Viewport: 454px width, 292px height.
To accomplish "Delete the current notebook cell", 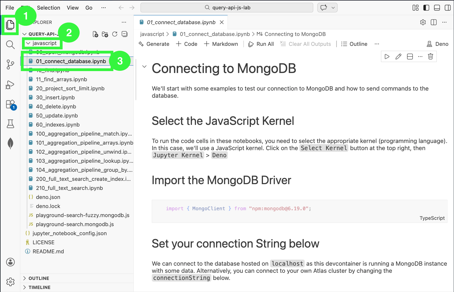I will (430, 57).
